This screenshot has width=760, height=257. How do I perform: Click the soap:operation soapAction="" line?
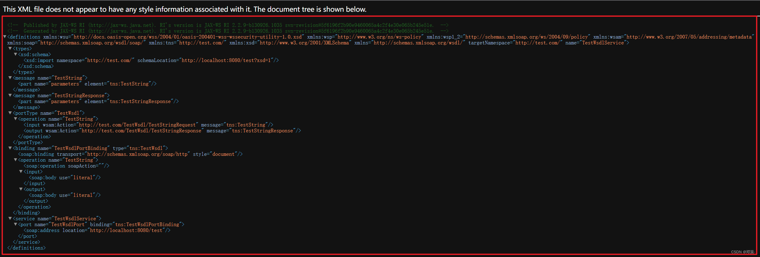pyautogui.click(x=67, y=166)
